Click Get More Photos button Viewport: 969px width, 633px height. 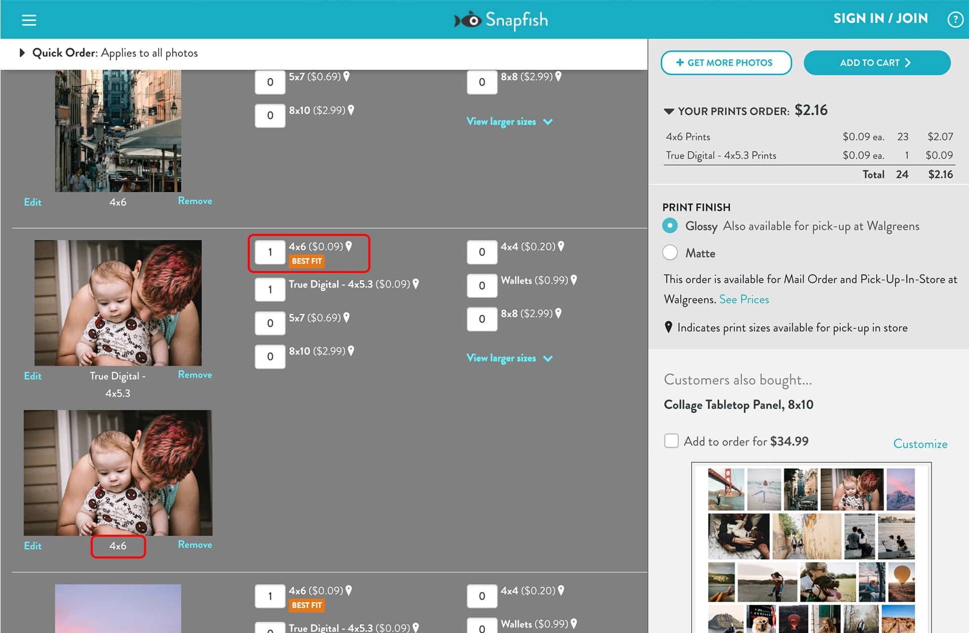(x=725, y=63)
